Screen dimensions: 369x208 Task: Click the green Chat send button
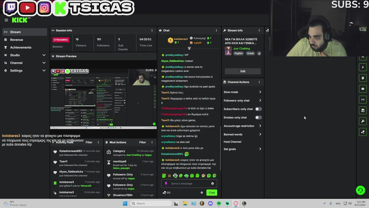[x=212, y=193]
